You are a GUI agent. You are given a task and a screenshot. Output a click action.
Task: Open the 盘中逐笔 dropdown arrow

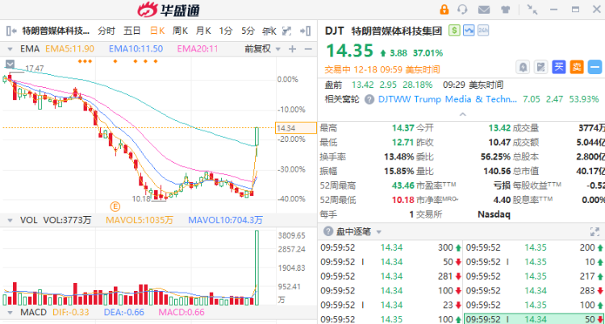[x=379, y=232]
